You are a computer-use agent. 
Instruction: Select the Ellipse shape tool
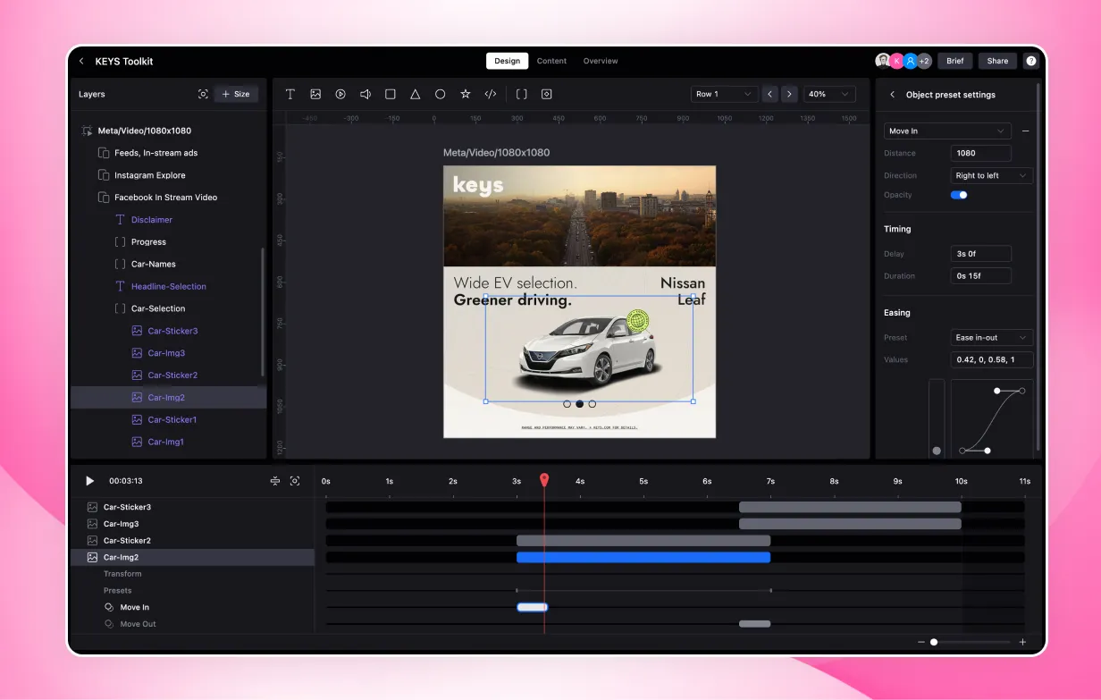441,94
